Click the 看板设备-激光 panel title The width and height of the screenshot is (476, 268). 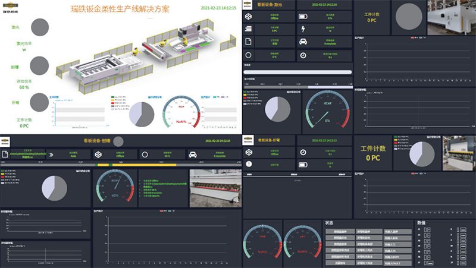point(270,4)
